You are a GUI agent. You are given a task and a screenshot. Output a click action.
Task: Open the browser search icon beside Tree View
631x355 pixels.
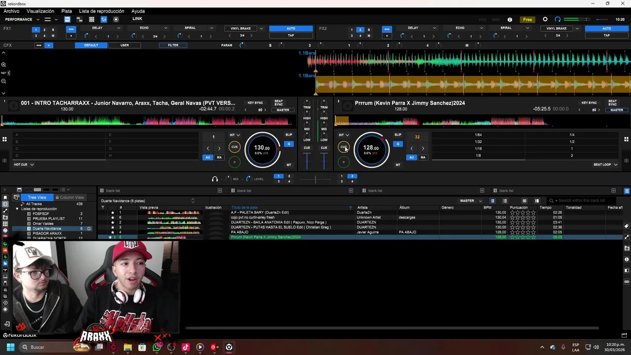coord(16,197)
